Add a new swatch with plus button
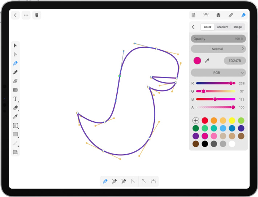This screenshot has height=197, width=258. point(195,121)
